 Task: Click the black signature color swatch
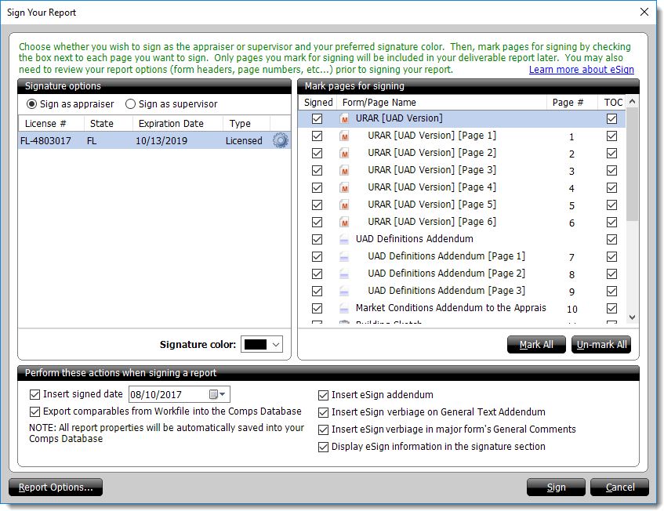[256, 345]
